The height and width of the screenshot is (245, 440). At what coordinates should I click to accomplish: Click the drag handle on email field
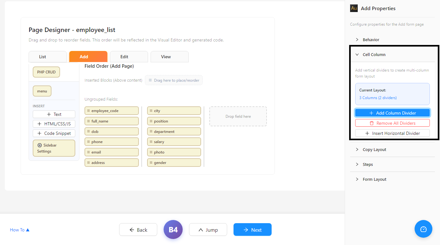point(88,152)
